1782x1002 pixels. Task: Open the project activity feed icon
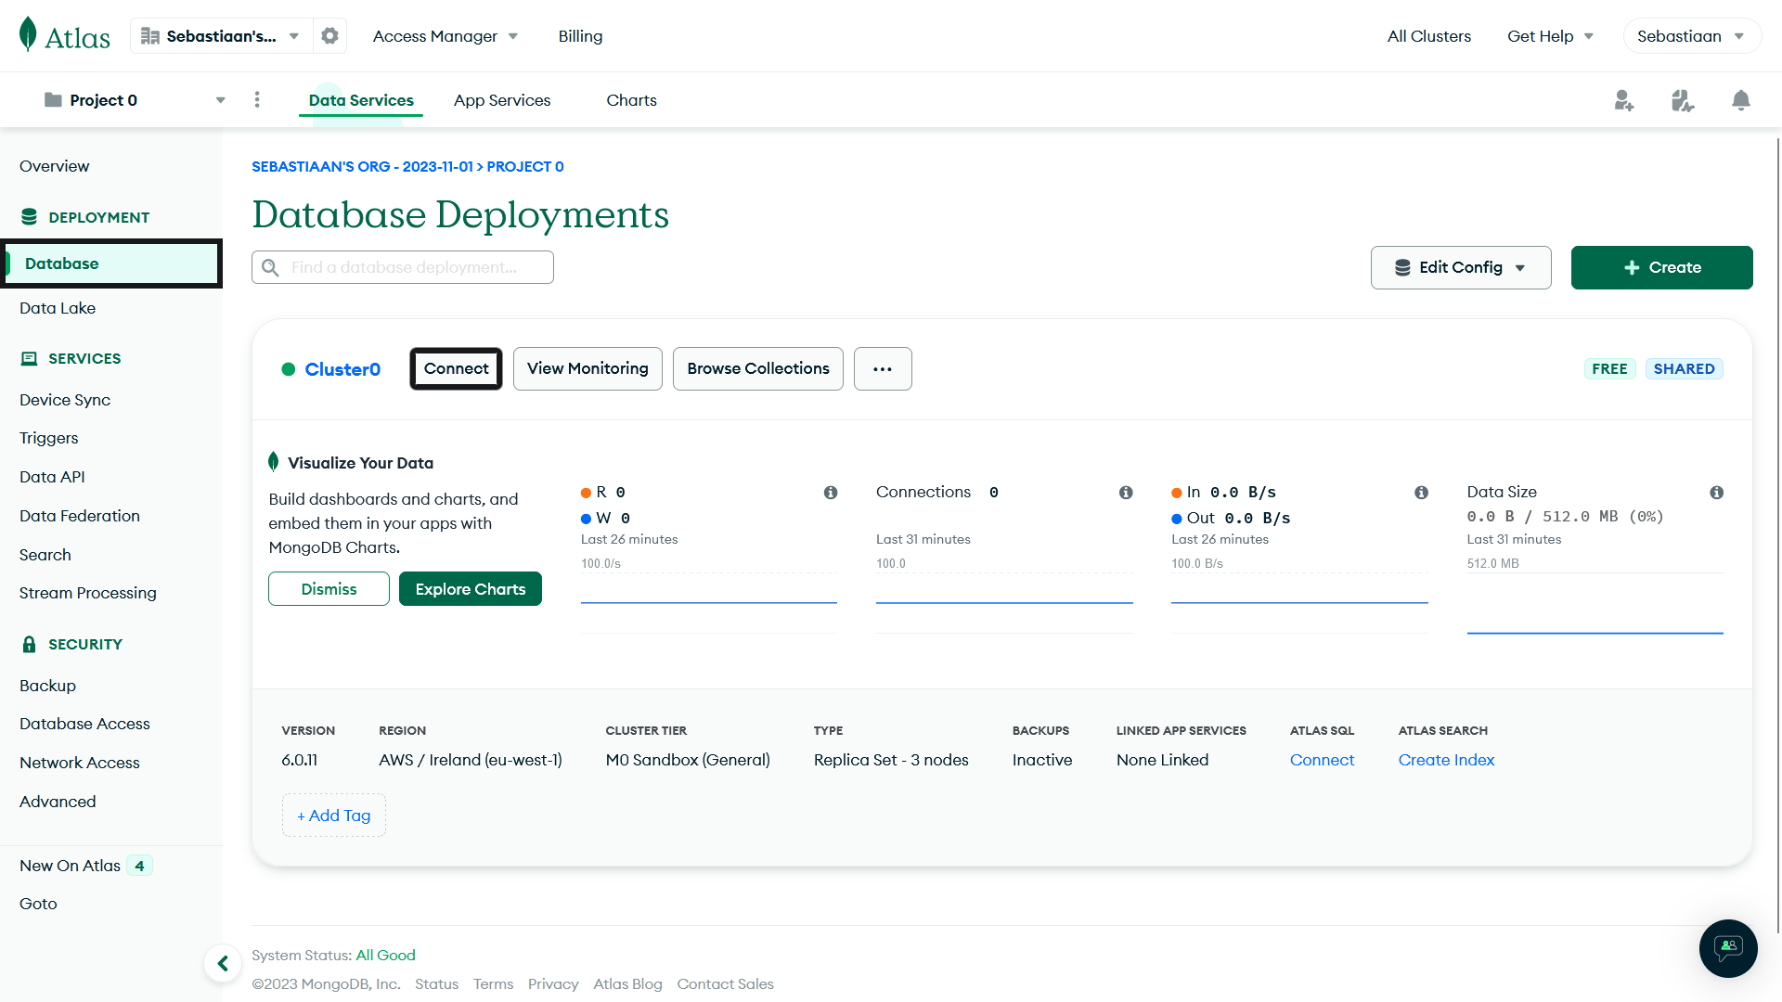pyautogui.click(x=1682, y=100)
